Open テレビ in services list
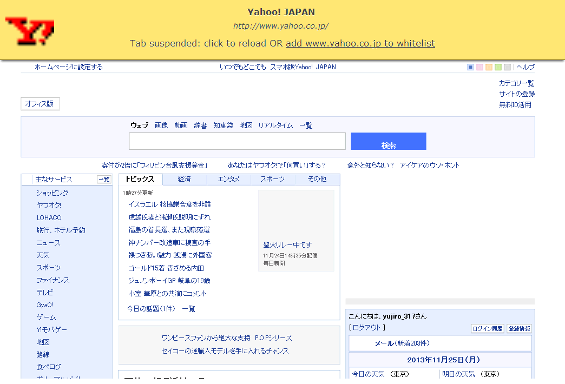Screen dimensions: 565x384 (x=45, y=293)
